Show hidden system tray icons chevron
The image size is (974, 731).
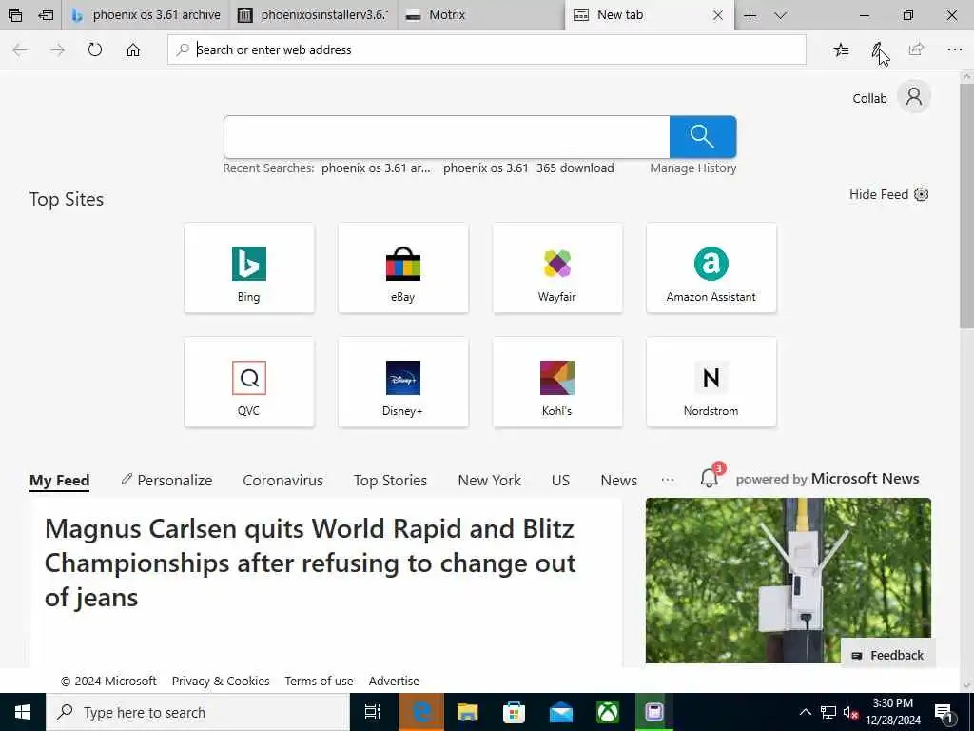pyautogui.click(x=805, y=712)
